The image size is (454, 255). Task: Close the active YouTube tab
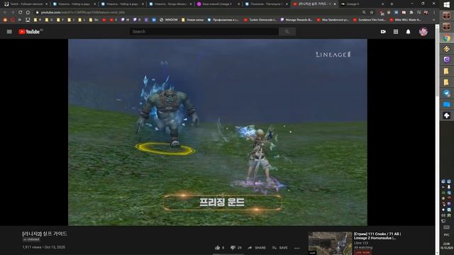(335, 4)
